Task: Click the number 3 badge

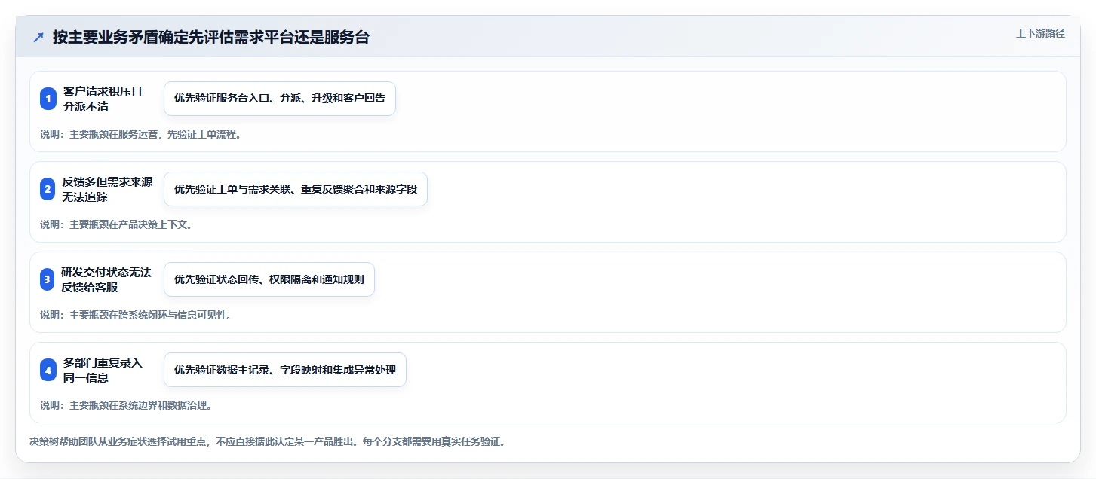Action: [x=48, y=279]
